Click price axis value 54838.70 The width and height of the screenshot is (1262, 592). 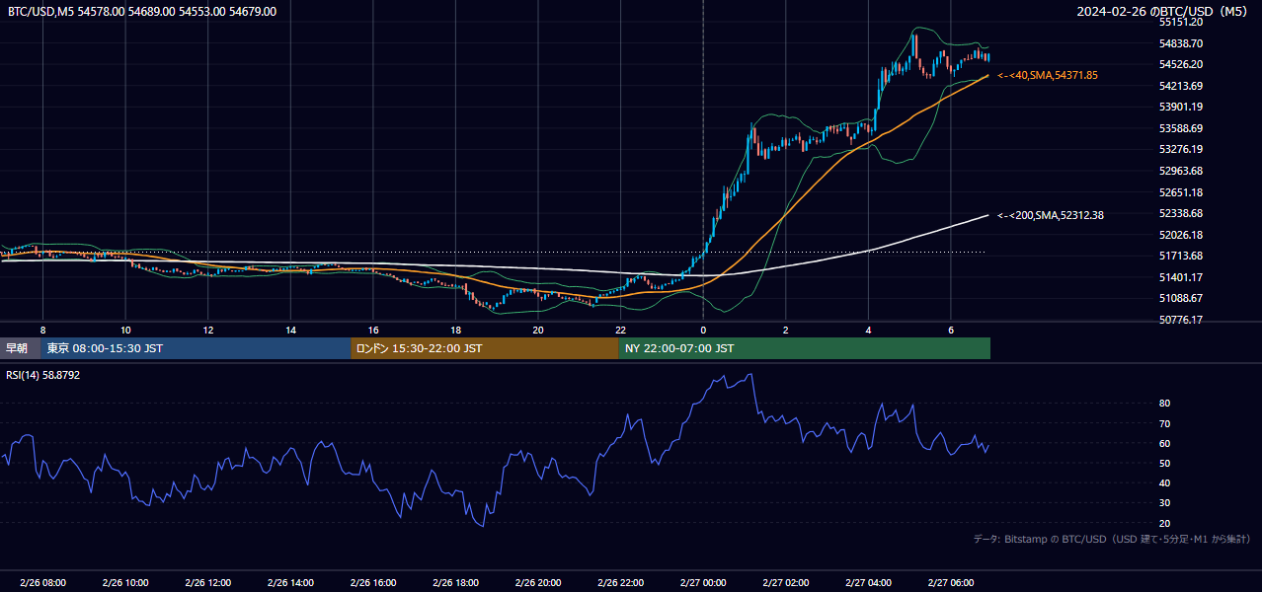pyautogui.click(x=1180, y=43)
